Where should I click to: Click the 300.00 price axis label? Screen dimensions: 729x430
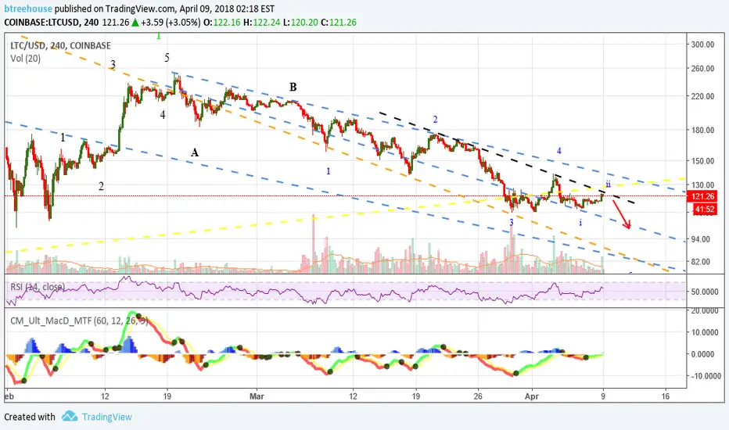(x=702, y=45)
